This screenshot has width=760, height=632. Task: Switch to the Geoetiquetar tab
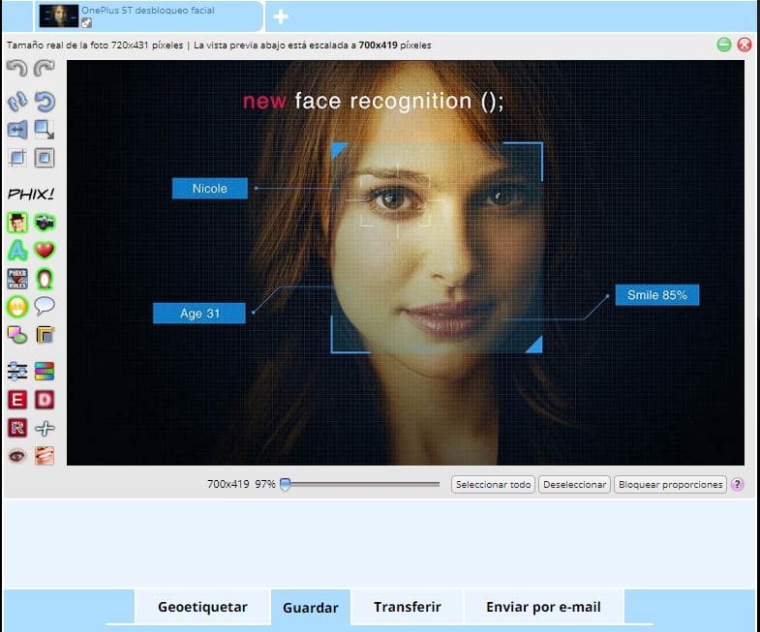[202, 608]
